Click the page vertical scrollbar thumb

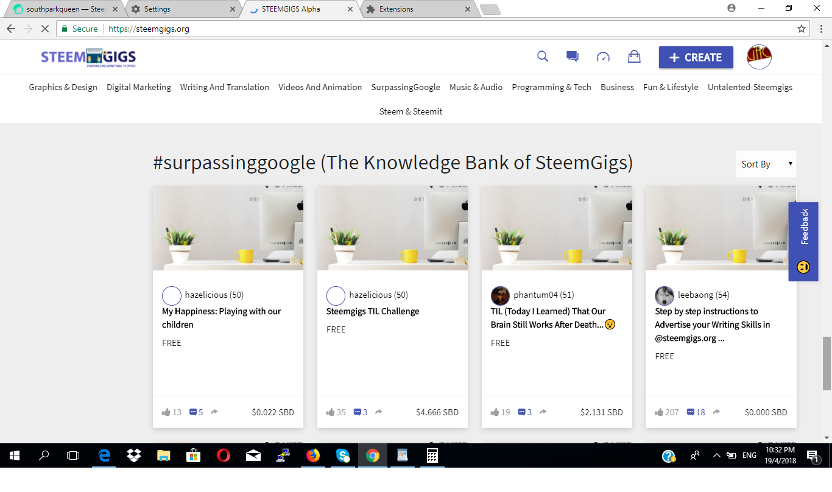[x=827, y=363]
